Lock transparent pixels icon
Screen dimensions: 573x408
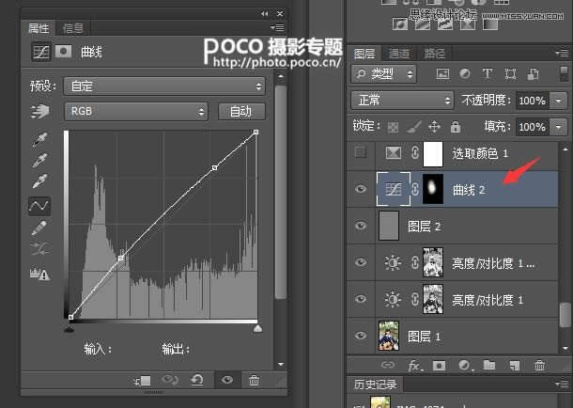click(393, 127)
